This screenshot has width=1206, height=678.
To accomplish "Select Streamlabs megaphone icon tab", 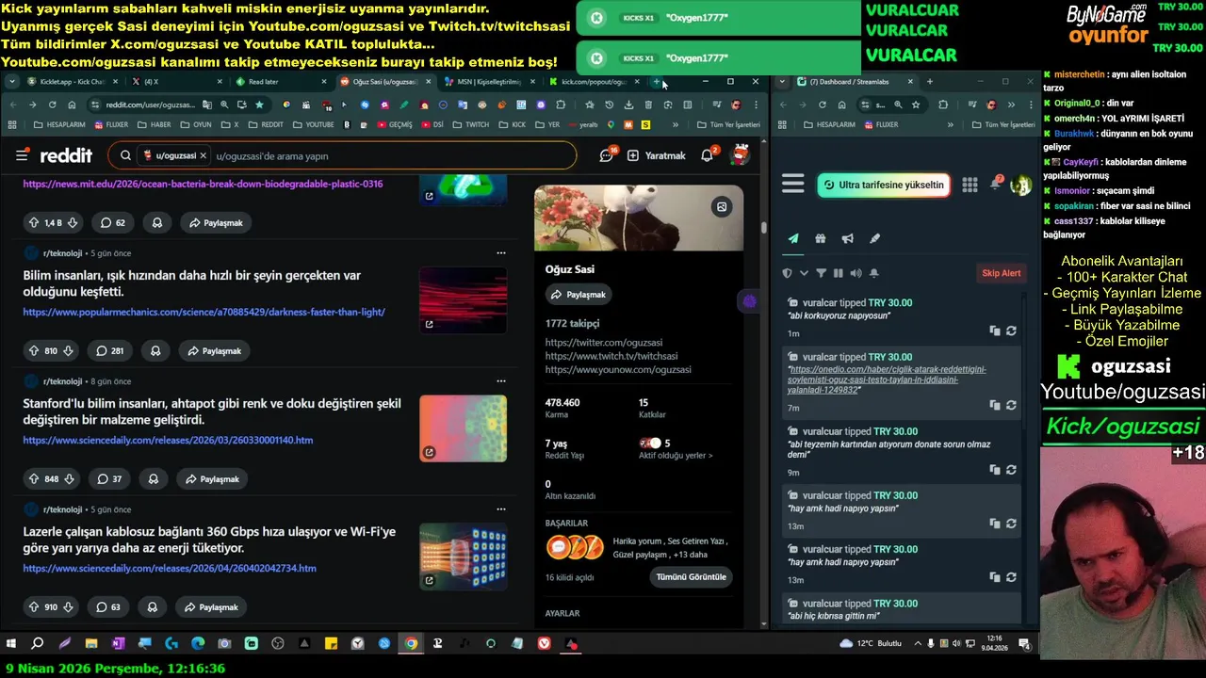I will pos(848,239).
